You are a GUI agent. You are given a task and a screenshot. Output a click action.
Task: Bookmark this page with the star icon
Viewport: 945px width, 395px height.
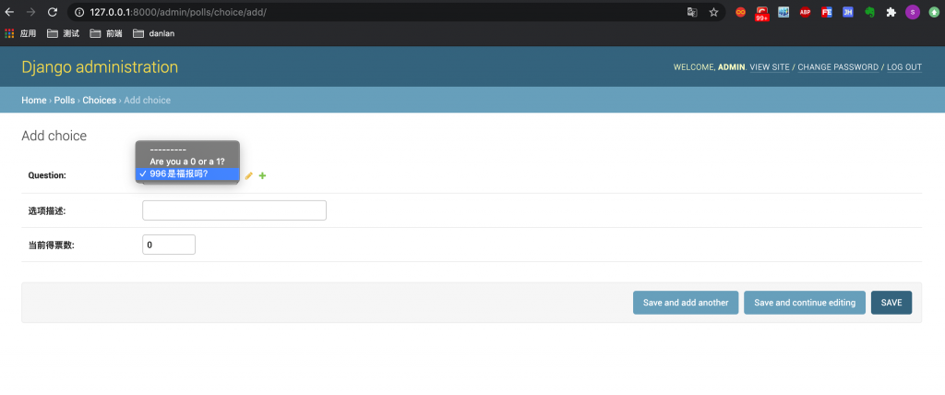(713, 12)
